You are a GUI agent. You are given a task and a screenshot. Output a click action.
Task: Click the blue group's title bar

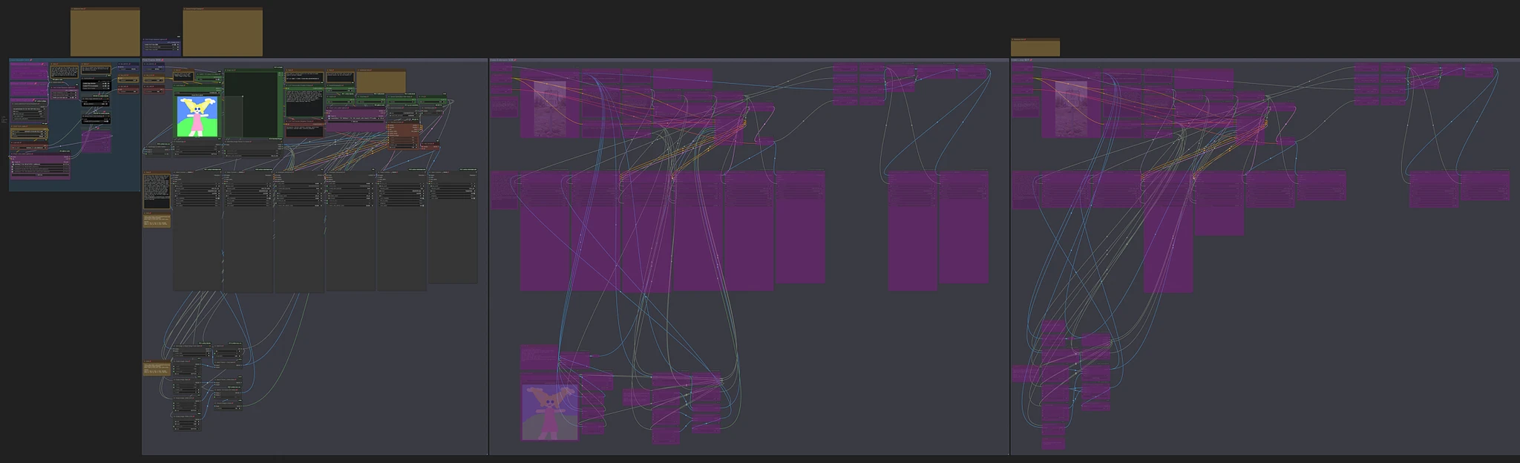[74, 60]
